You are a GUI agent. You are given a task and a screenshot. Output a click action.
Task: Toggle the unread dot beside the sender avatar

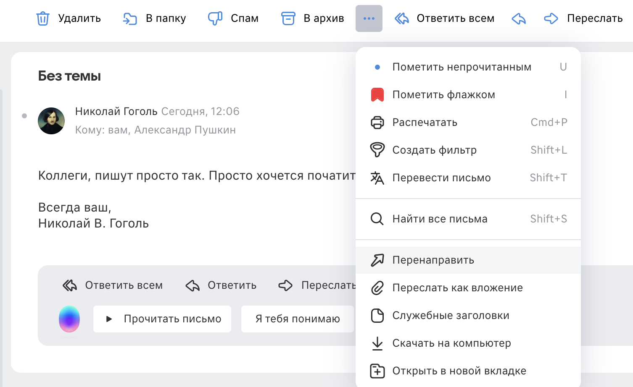tap(24, 116)
